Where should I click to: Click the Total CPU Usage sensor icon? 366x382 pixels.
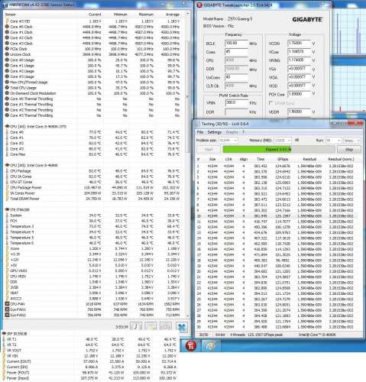click(7, 88)
